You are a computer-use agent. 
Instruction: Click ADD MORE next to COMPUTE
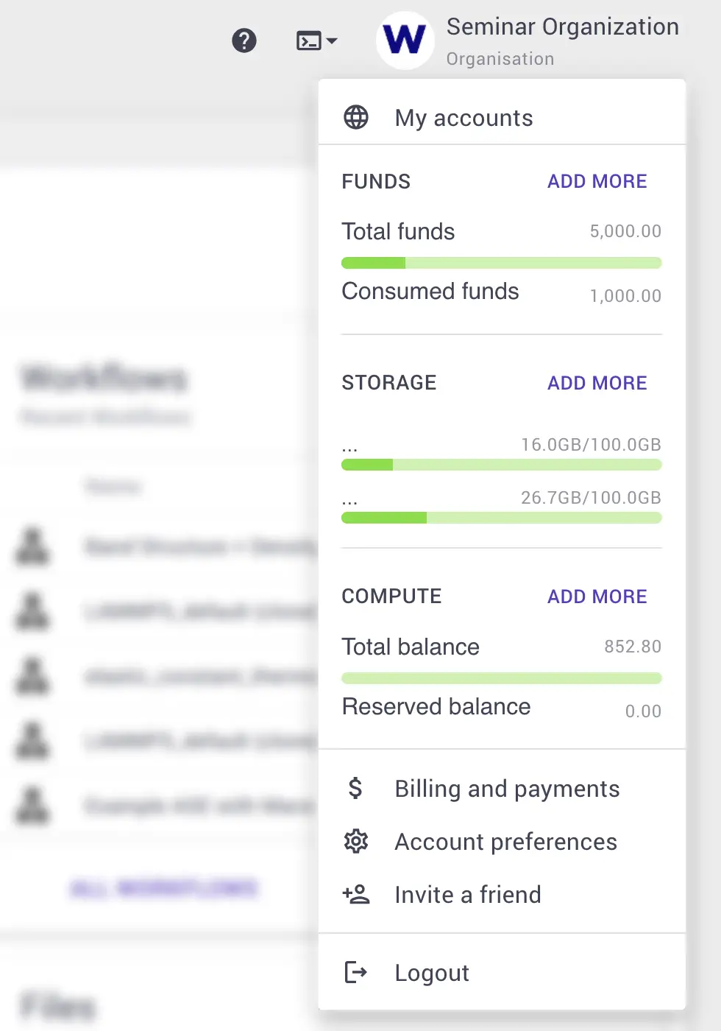597,597
